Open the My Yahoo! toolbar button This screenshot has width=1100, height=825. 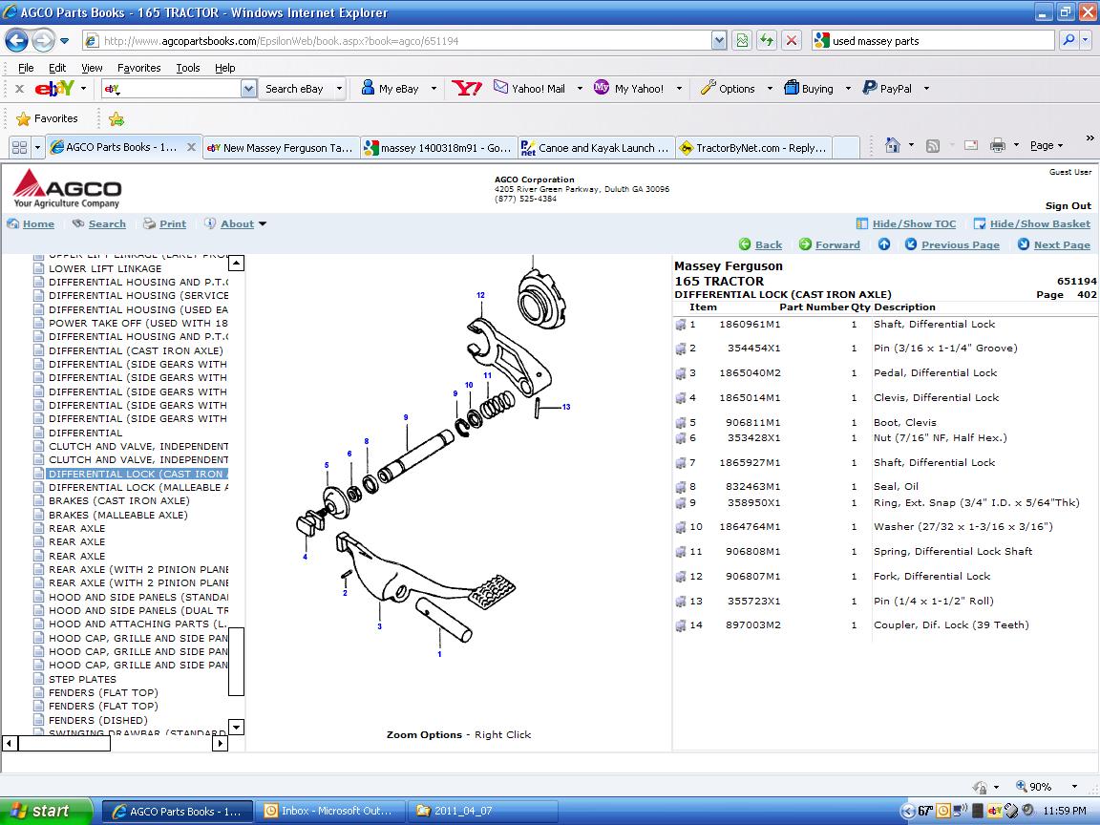pos(628,89)
